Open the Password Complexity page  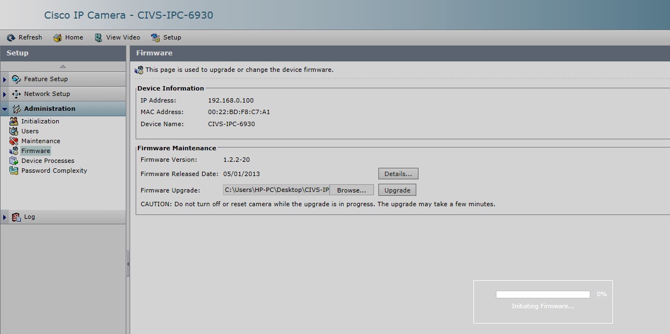(x=54, y=171)
